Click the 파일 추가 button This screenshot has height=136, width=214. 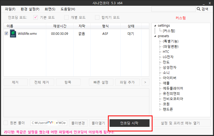point(127,82)
